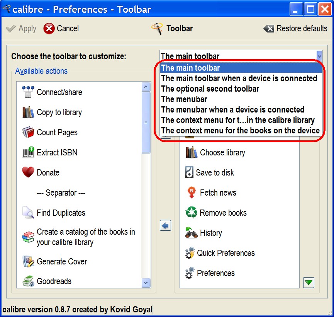334x317 pixels.
Task: Select the 'Goodreads' label
Action: (x=54, y=281)
